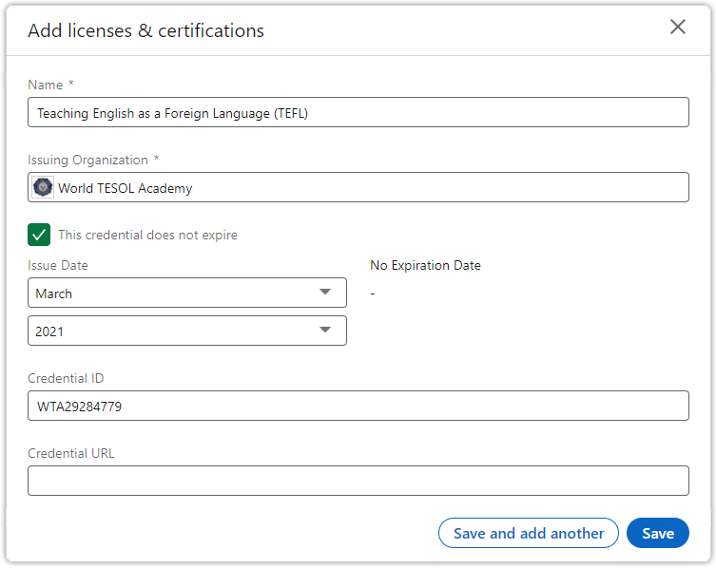Uncheck the green credential expiry checkbox

[39, 235]
